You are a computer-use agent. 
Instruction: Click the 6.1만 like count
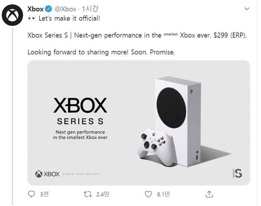(x=163, y=194)
